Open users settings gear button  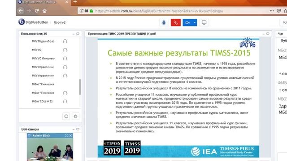(76, 116)
